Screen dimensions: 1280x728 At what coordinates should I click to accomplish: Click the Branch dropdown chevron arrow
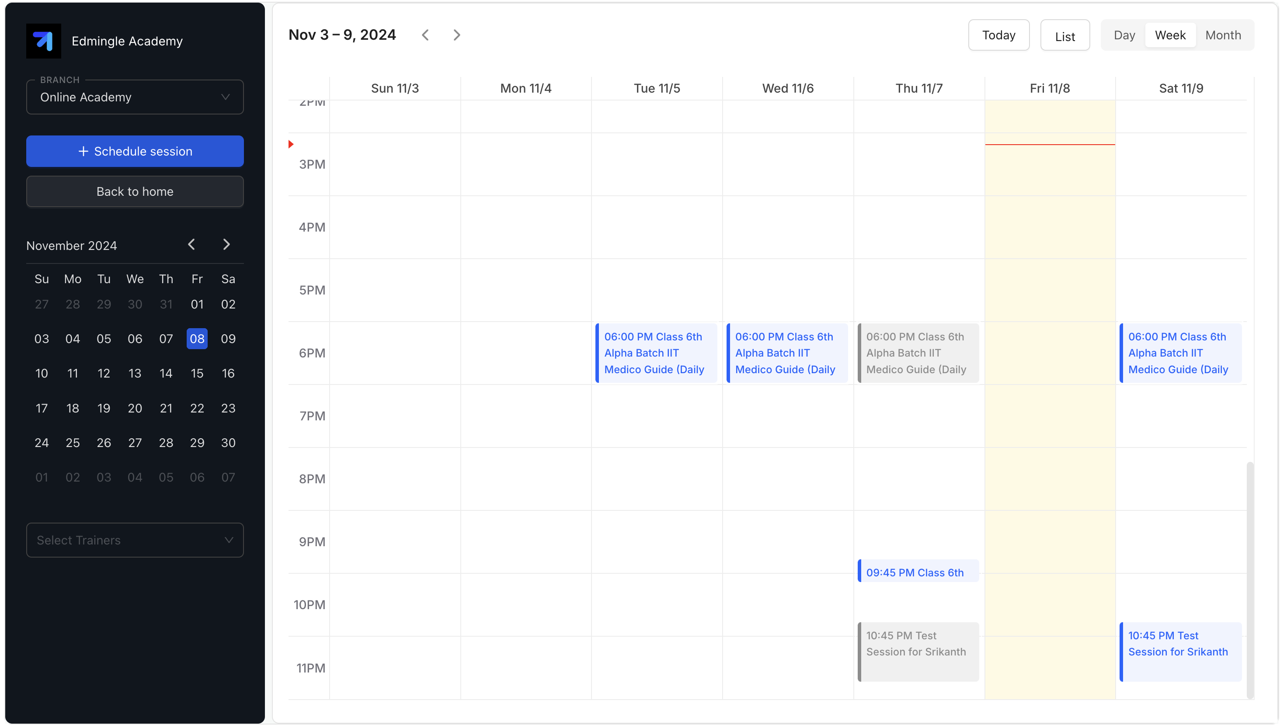[226, 97]
